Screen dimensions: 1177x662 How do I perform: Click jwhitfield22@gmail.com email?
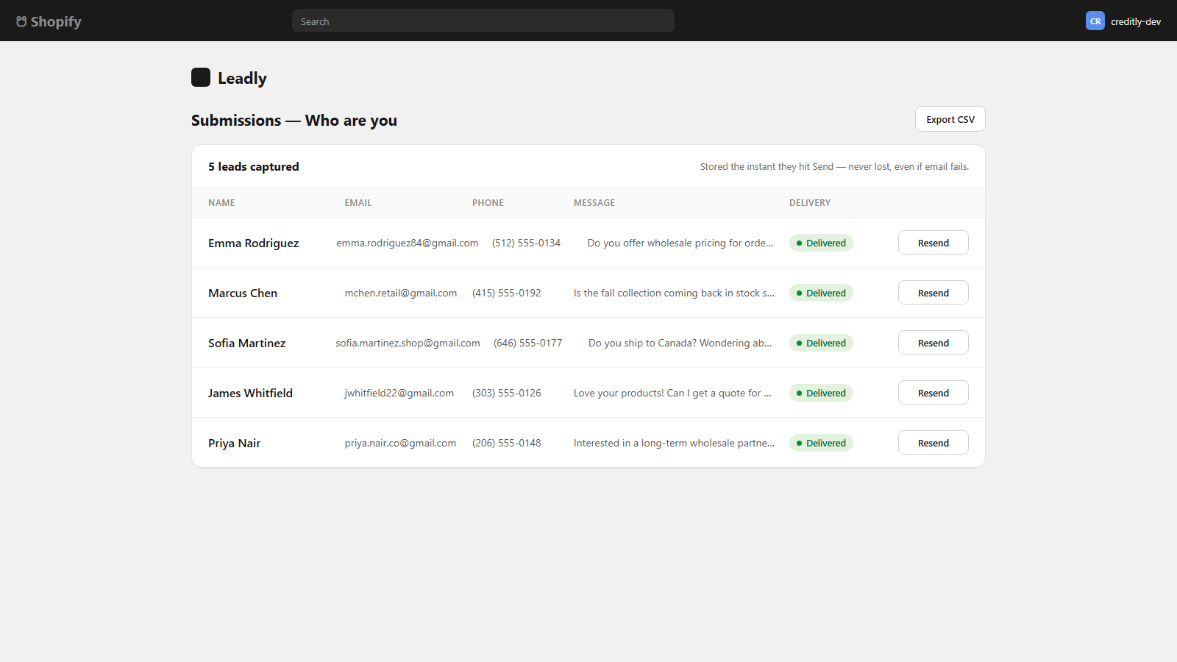pos(399,394)
